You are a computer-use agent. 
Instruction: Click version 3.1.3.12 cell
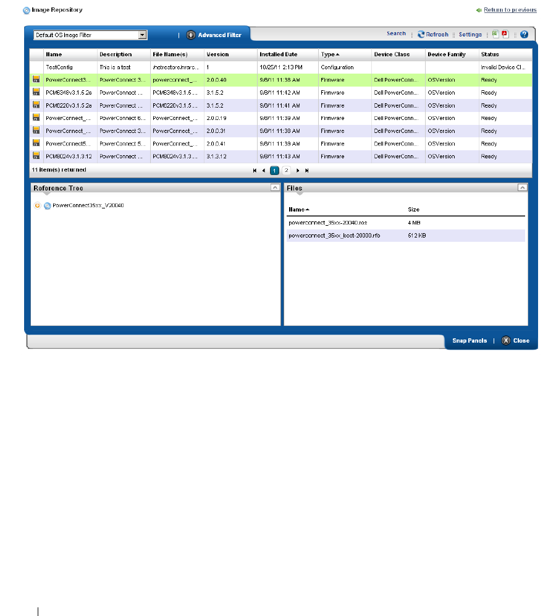(x=217, y=156)
